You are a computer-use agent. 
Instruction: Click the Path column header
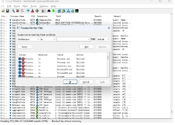pos(59,16)
